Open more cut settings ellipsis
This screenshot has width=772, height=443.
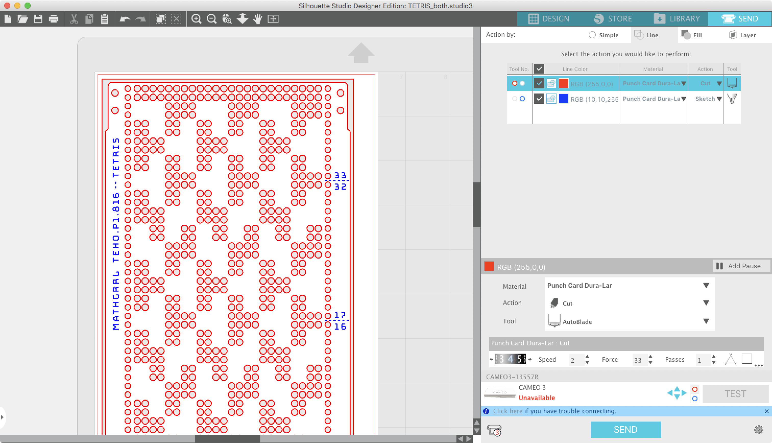759,365
